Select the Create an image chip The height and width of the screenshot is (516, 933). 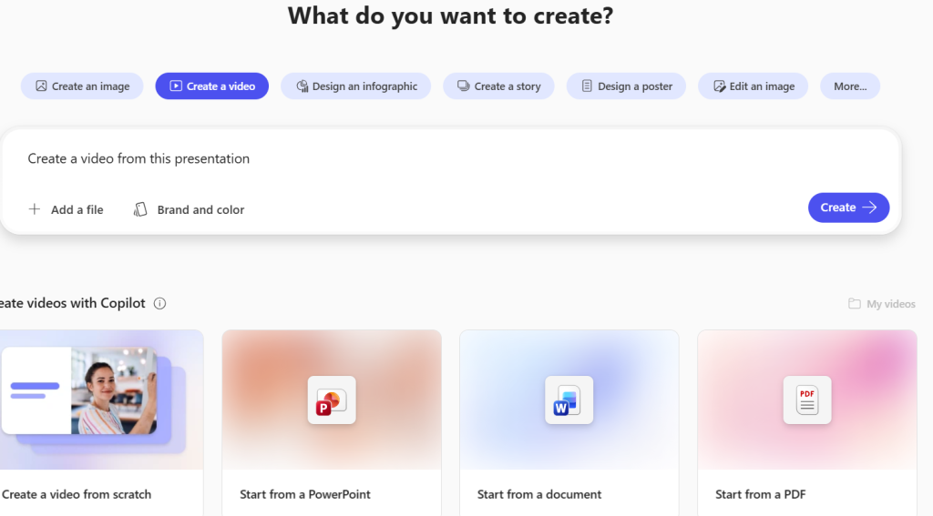pos(82,86)
